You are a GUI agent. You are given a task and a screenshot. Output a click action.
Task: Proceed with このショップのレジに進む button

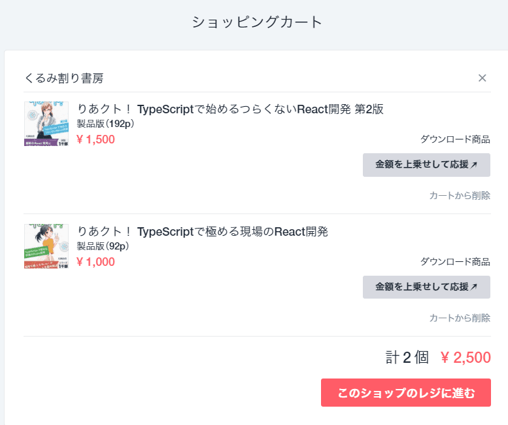(x=405, y=393)
